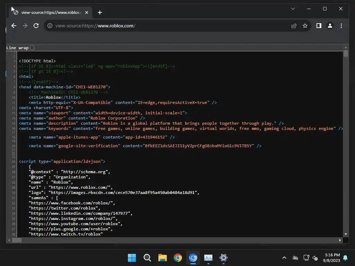Share this page via share icon
The width and height of the screenshot is (355, 266).
click(294, 26)
